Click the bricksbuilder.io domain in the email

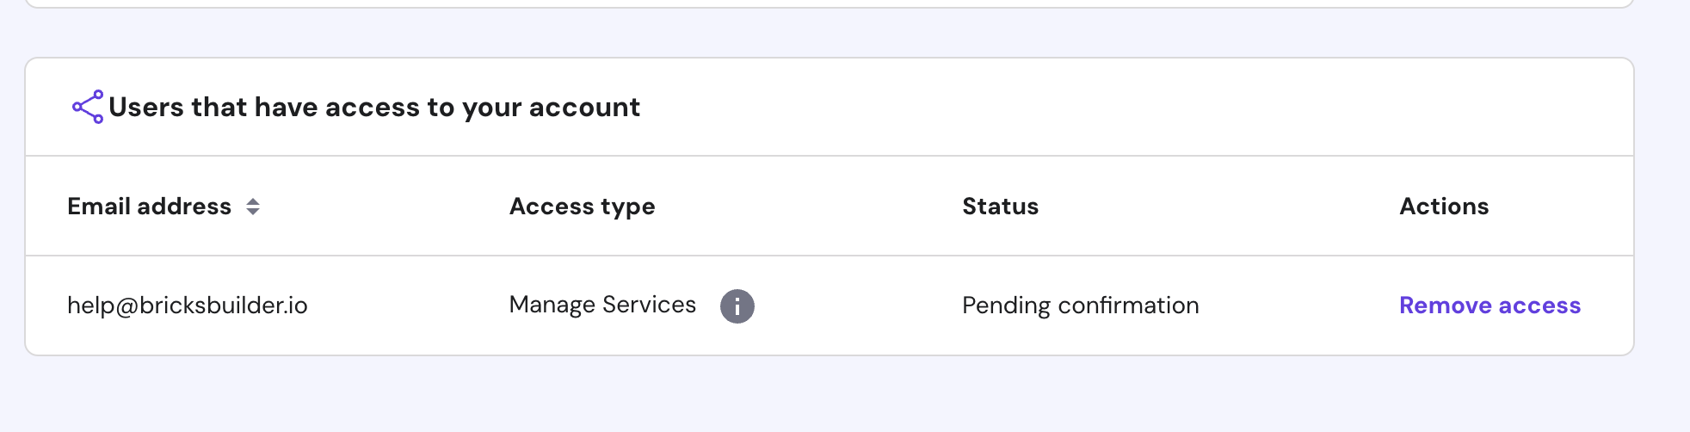(224, 305)
